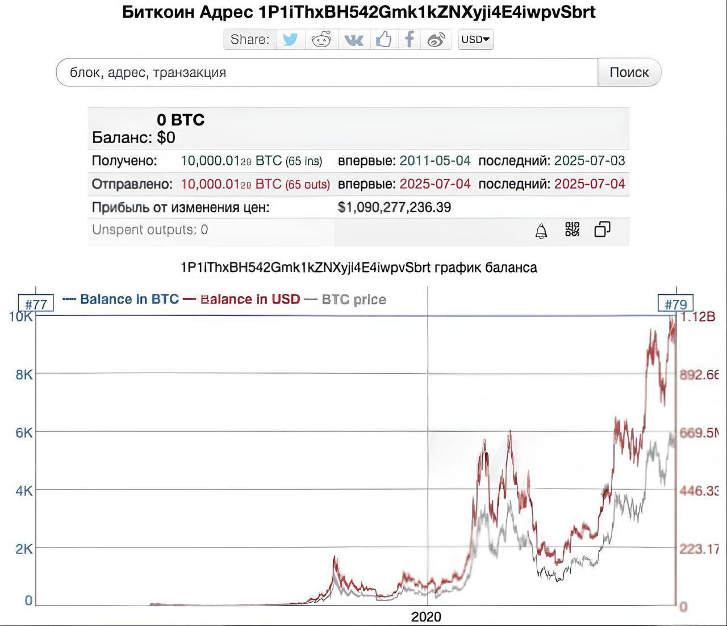This screenshot has height=626, width=727.
Task: Open first received date 2011-05-04
Action: pos(435,161)
